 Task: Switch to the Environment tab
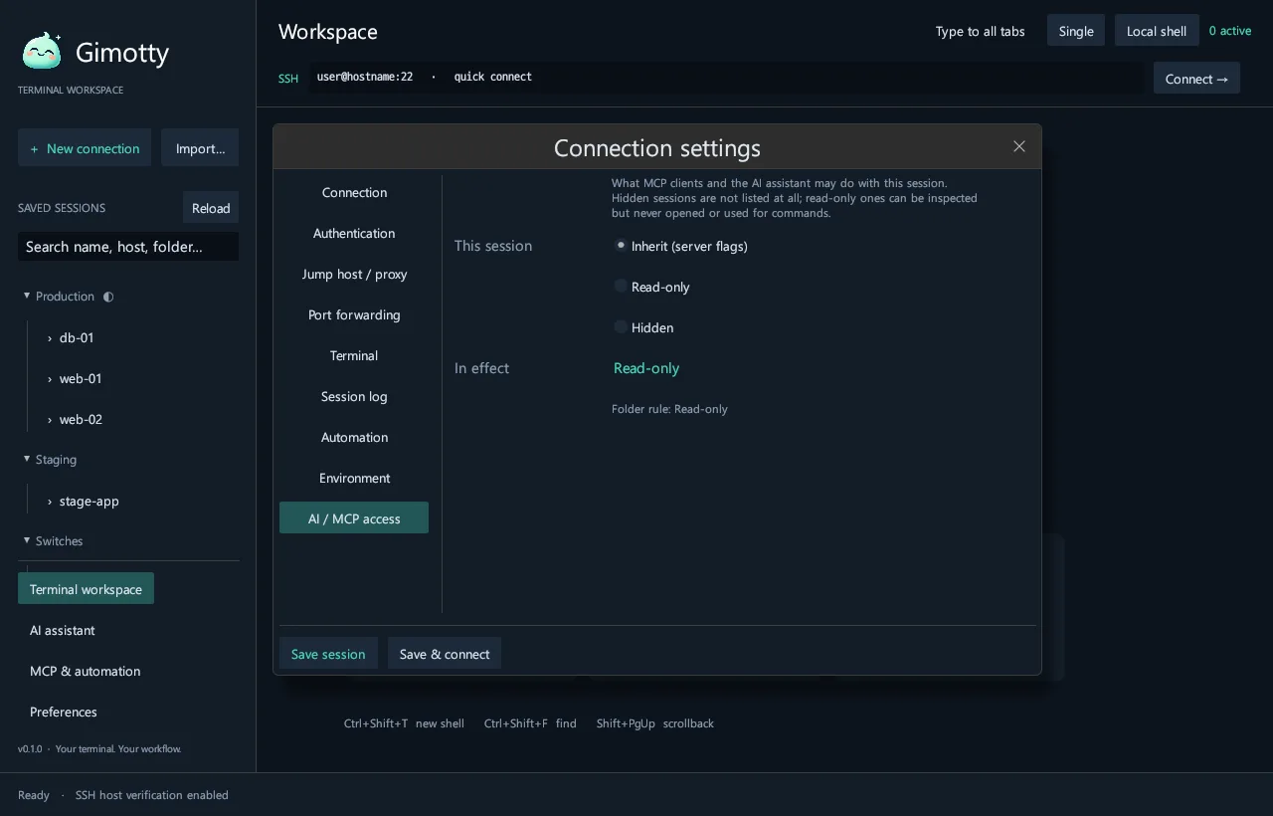354,478
